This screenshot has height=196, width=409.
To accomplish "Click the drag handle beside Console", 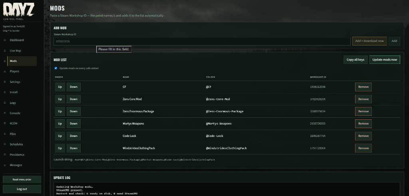I will [5, 113].
